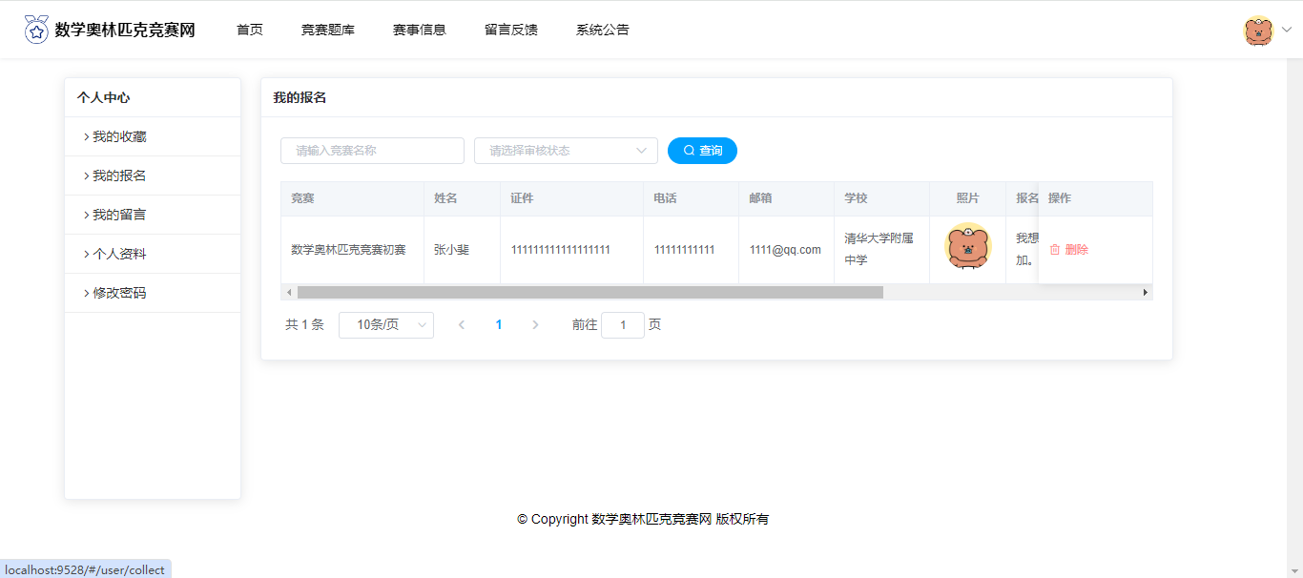Screen dimensions: 1303x578
Task: Open 修改密码 from the sidebar
Action: coord(119,293)
